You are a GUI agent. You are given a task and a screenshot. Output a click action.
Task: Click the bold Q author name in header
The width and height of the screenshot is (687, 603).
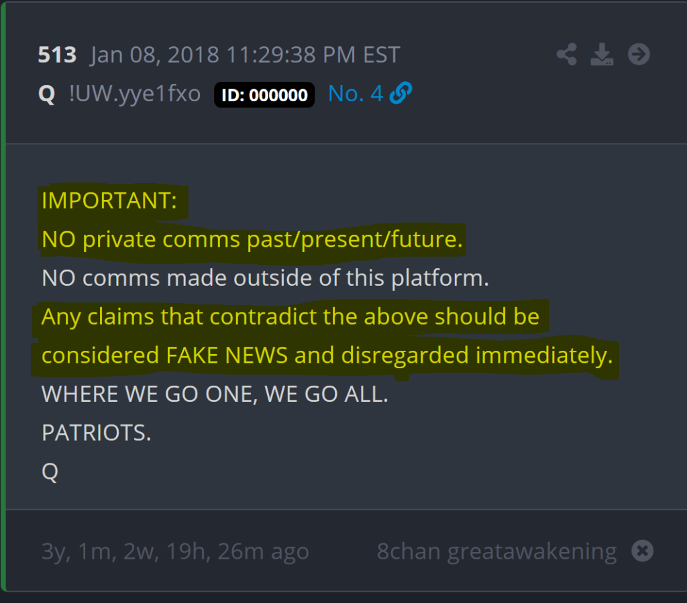pos(46,95)
